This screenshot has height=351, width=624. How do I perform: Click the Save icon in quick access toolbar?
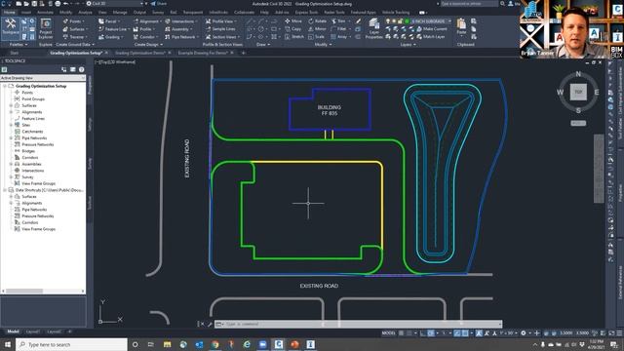click(x=34, y=4)
